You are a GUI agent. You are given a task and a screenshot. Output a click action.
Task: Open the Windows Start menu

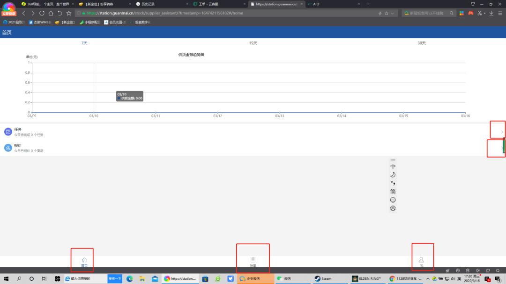[6, 278]
